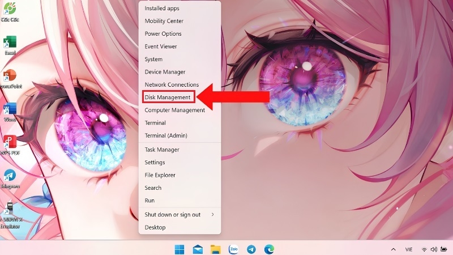Open the Excel desktop shortcut
Image resolution: width=453 pixels, height=255 pixels.
tap(10, 45)
